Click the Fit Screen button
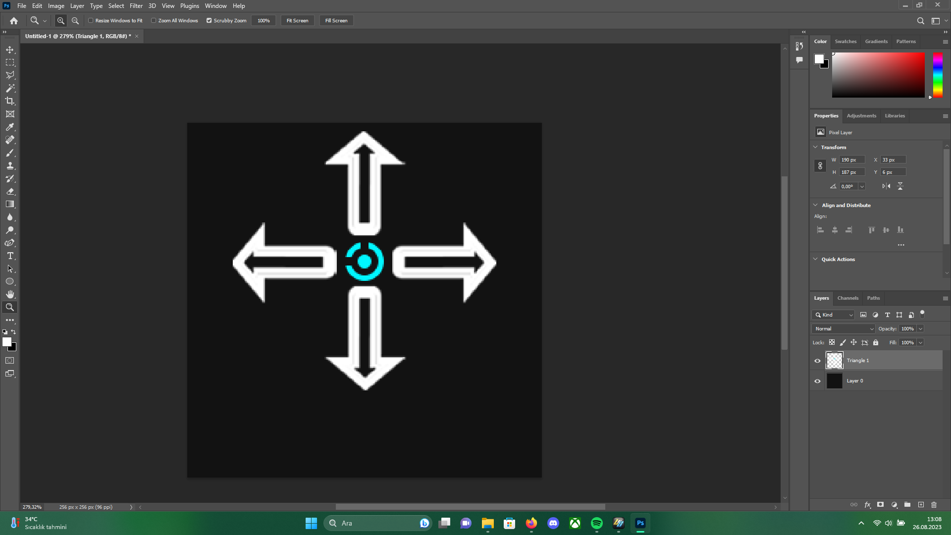Image resolution: width=951 pixels, height=535 pixels. (x=297, y=21)
